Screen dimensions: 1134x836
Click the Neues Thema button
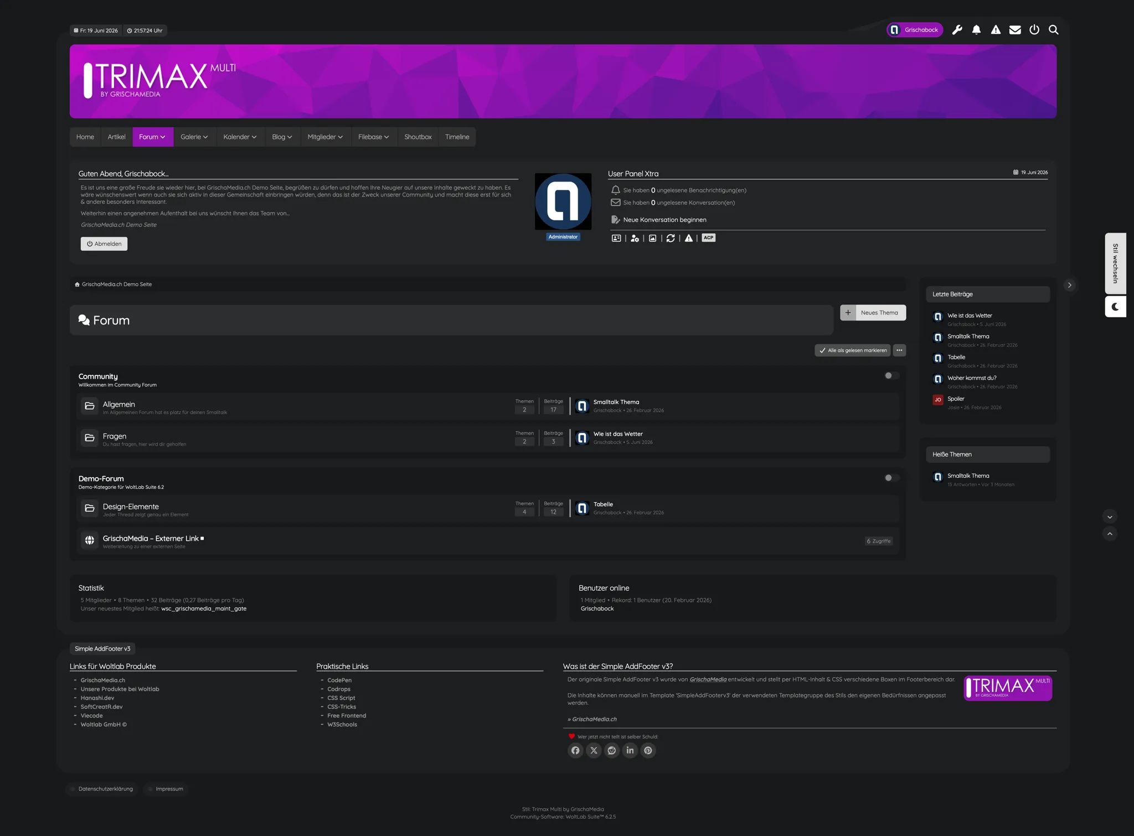pos(873,313)
